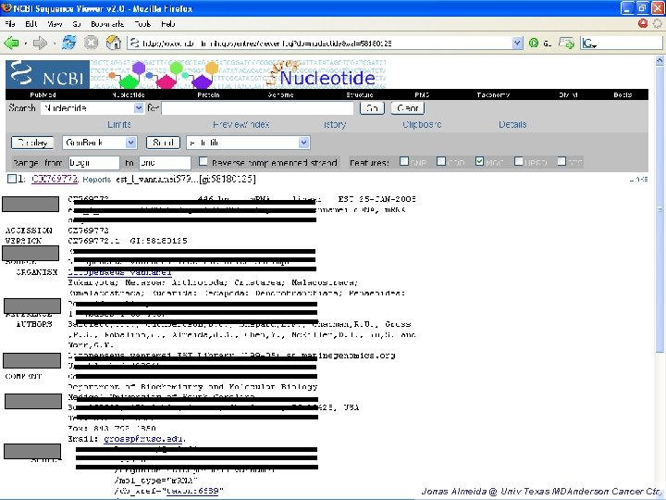Switch to the PubMed database tab

point(43,94)
